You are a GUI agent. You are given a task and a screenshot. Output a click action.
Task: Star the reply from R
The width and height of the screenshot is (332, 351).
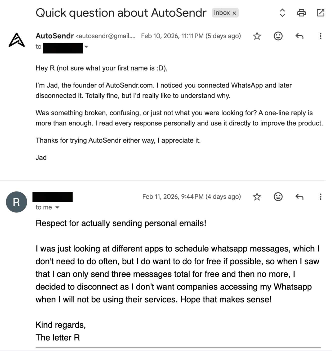tap(257, 197)
